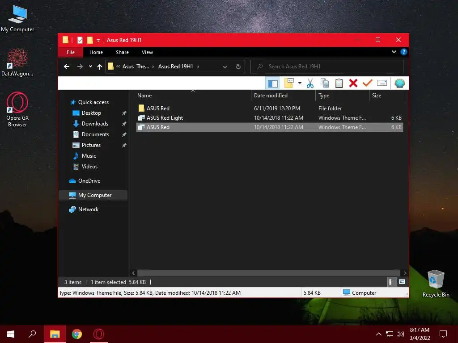The image size is (458, 343).
Task: Open properties icon in title bar
Action: click(x=80, y=40)
